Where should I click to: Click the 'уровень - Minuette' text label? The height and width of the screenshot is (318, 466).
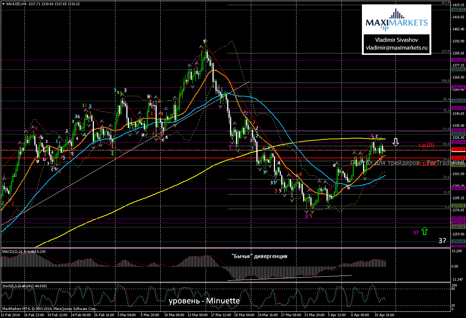pos(204,301)
